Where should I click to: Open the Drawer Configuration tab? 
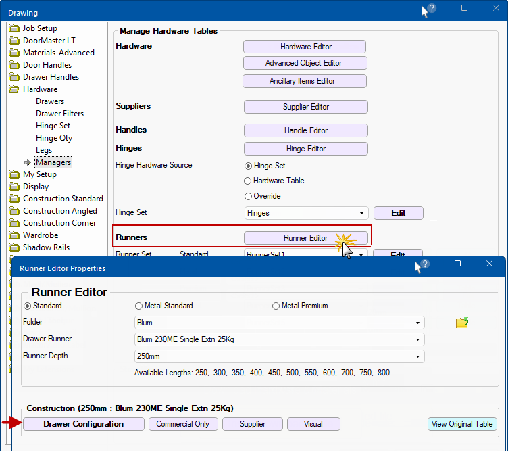(84, 424)
